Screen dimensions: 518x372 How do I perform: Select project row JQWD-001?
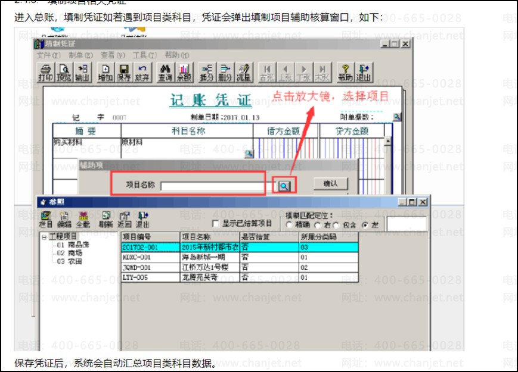tap(240, 267)
